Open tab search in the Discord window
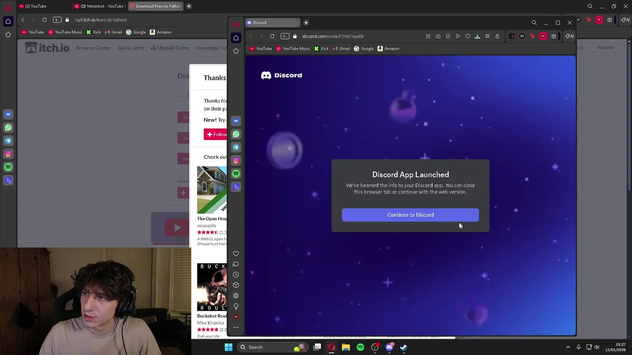The height and width of the screenshot is (355, 632). [534, 23]
